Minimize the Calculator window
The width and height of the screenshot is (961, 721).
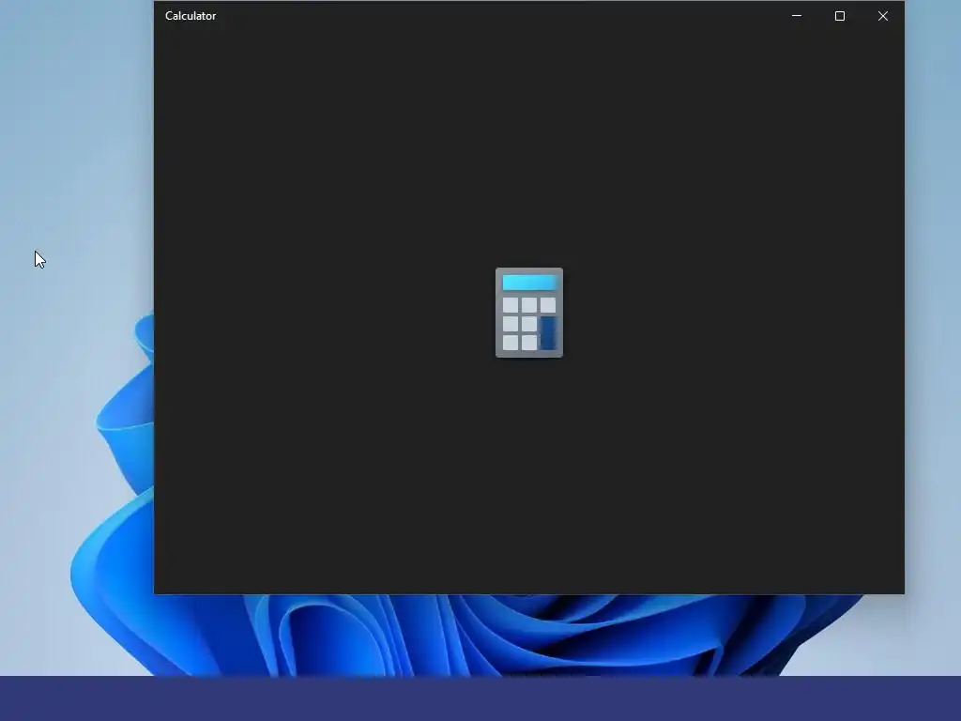[797, 16]
